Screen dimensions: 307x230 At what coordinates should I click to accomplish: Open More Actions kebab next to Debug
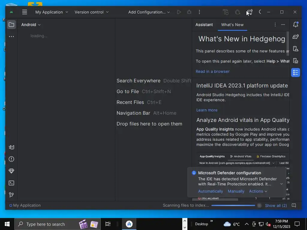point(199,12)
